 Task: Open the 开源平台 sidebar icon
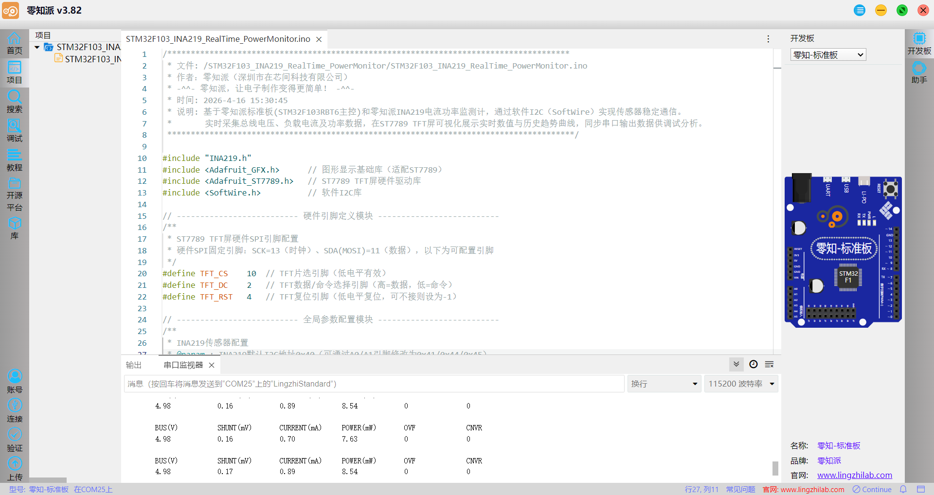pyautogui.click(x=15, y=194)
